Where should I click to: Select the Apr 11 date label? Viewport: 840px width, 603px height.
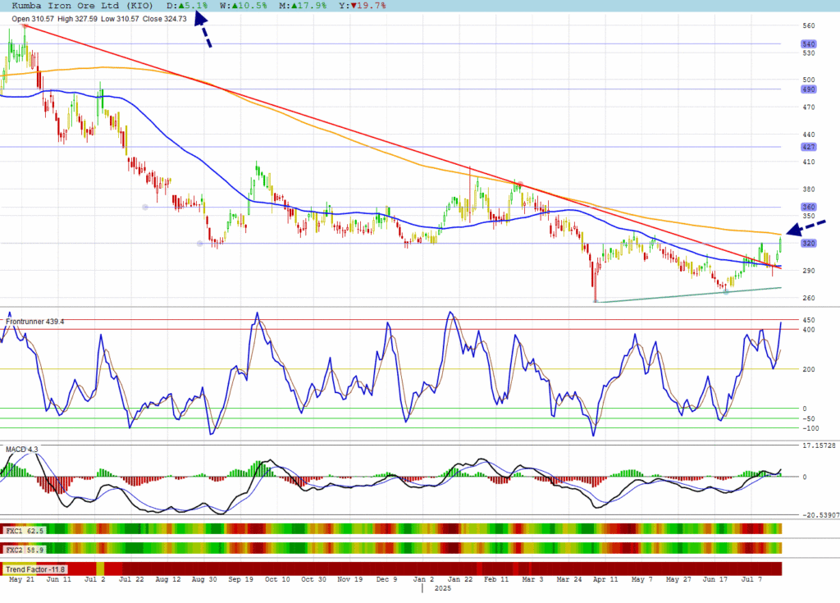(x=605, y=579)
